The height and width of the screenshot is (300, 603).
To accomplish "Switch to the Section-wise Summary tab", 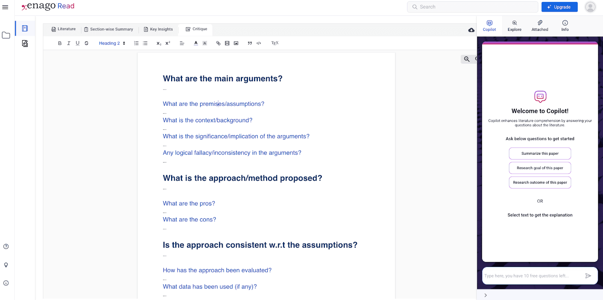I will [x=109, y=29].
